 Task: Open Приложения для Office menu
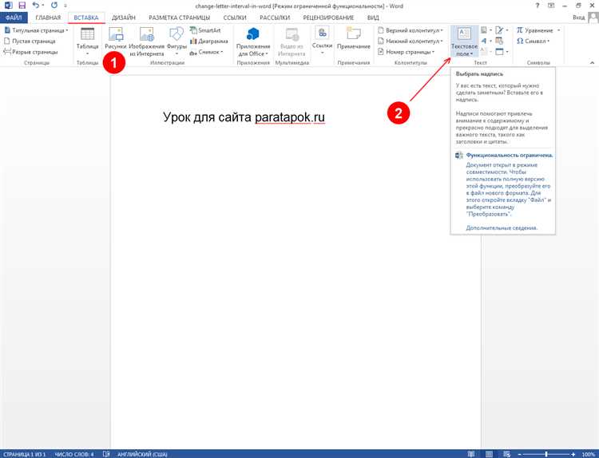pyautogui.click(x=253, y=41)
